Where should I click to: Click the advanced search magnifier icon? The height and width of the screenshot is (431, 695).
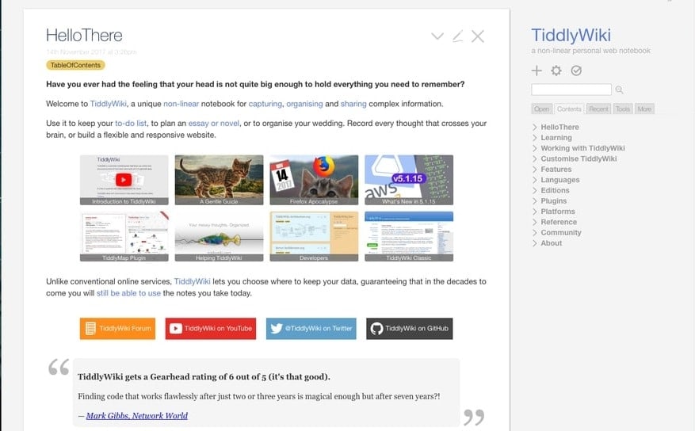619,90
